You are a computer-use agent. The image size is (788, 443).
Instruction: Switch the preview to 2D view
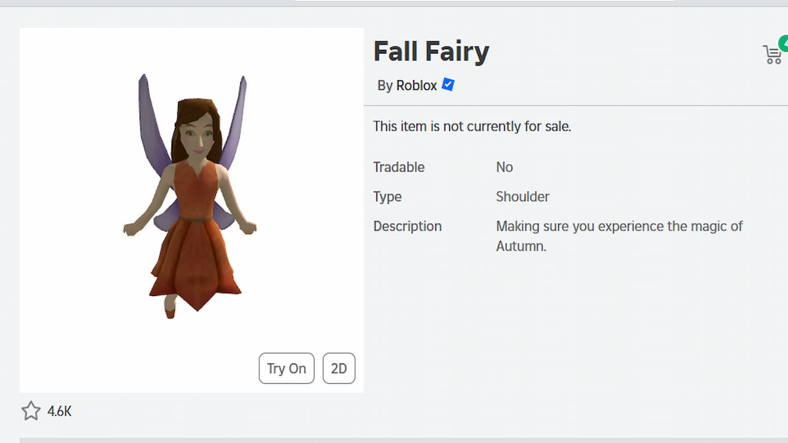(x=339, y=368)
